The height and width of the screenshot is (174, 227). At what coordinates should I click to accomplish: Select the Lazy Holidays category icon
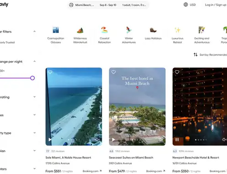(153, 30)
